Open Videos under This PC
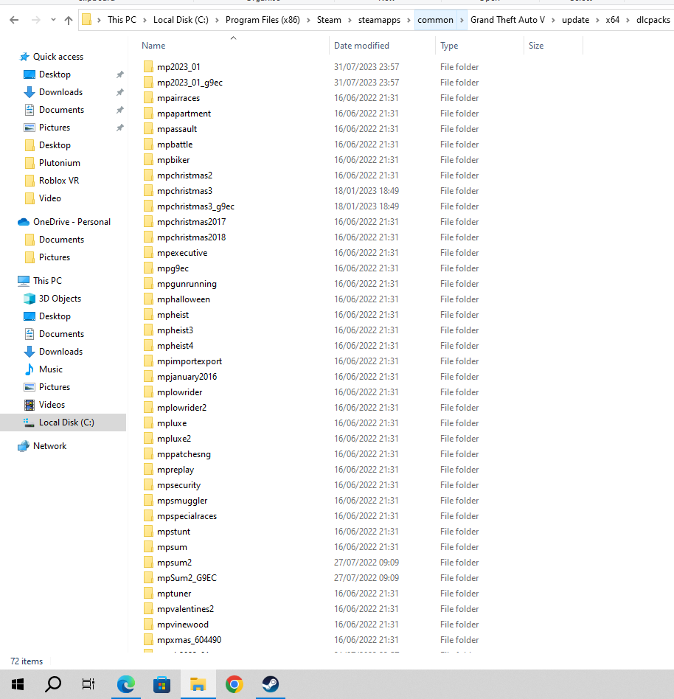 (52, 405)
